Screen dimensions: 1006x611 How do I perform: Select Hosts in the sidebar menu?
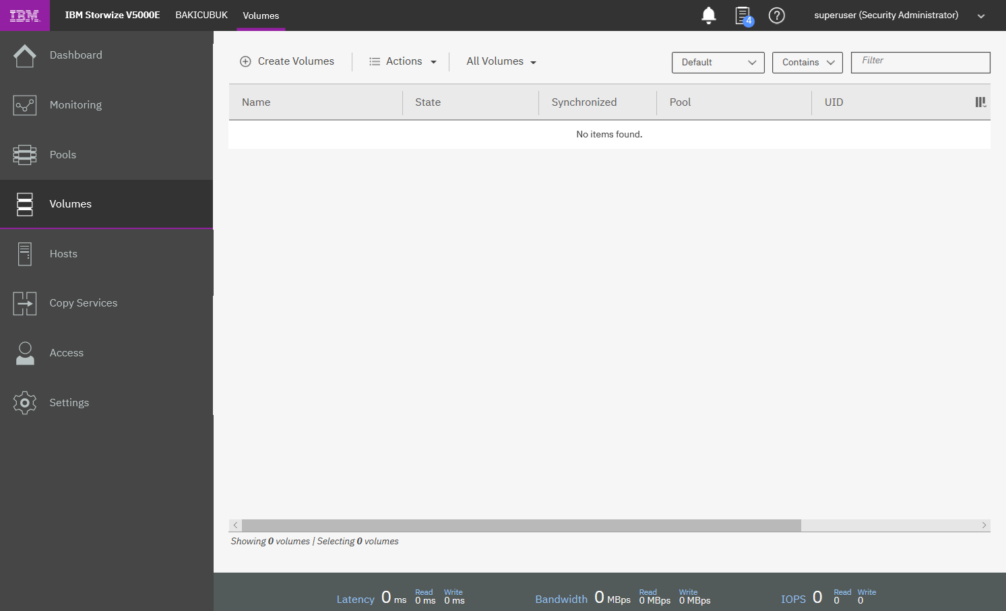(63, 254)
